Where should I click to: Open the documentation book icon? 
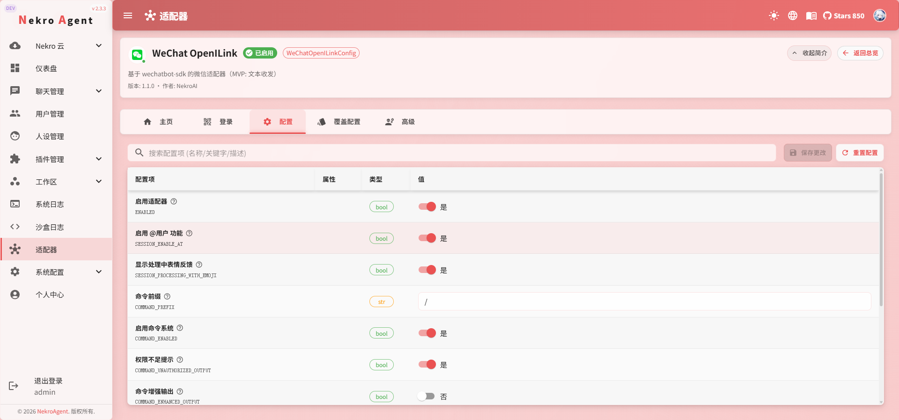point(811,16)
